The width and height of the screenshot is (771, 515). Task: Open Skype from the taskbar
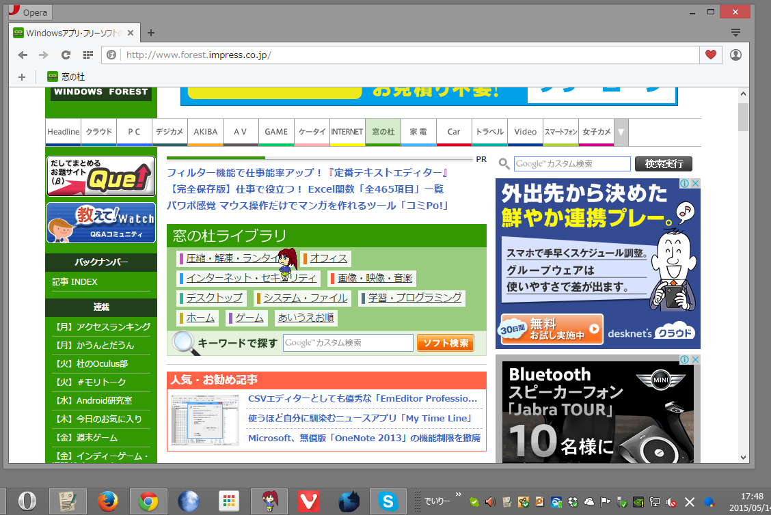coord(388,501)
